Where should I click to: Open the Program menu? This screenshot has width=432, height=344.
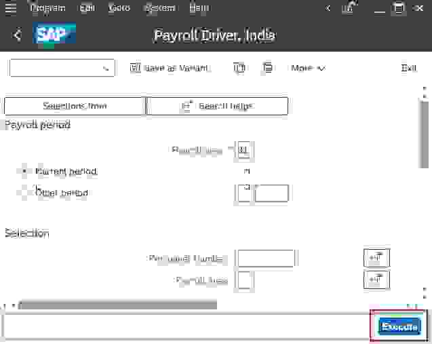[48, 8]
